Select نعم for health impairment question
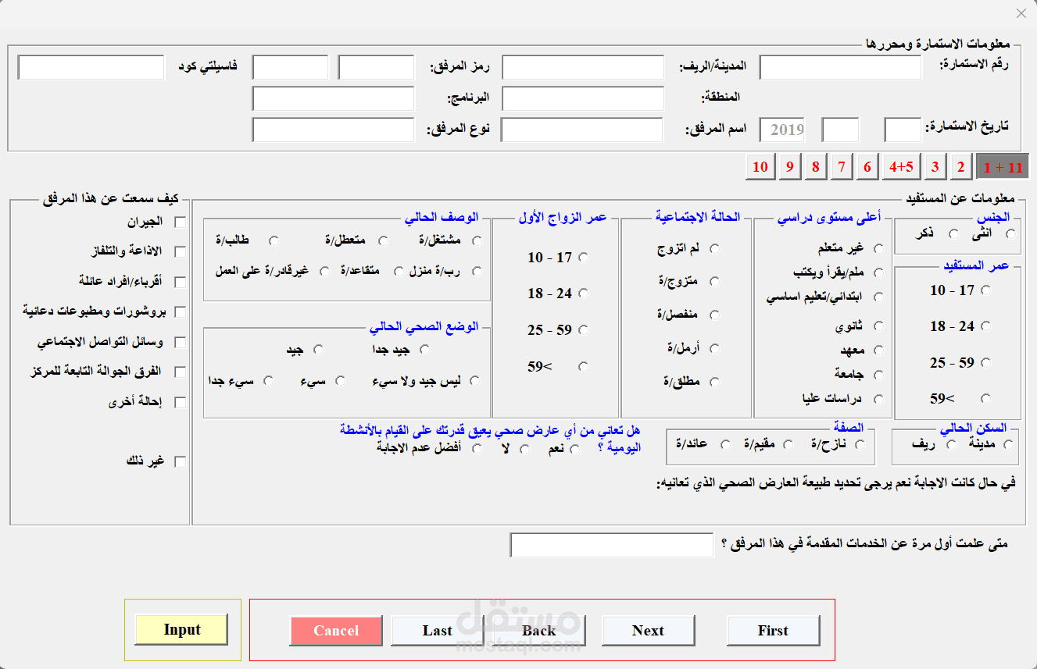Viewport: 1037px width, 669px height. (x=575, y=448)
